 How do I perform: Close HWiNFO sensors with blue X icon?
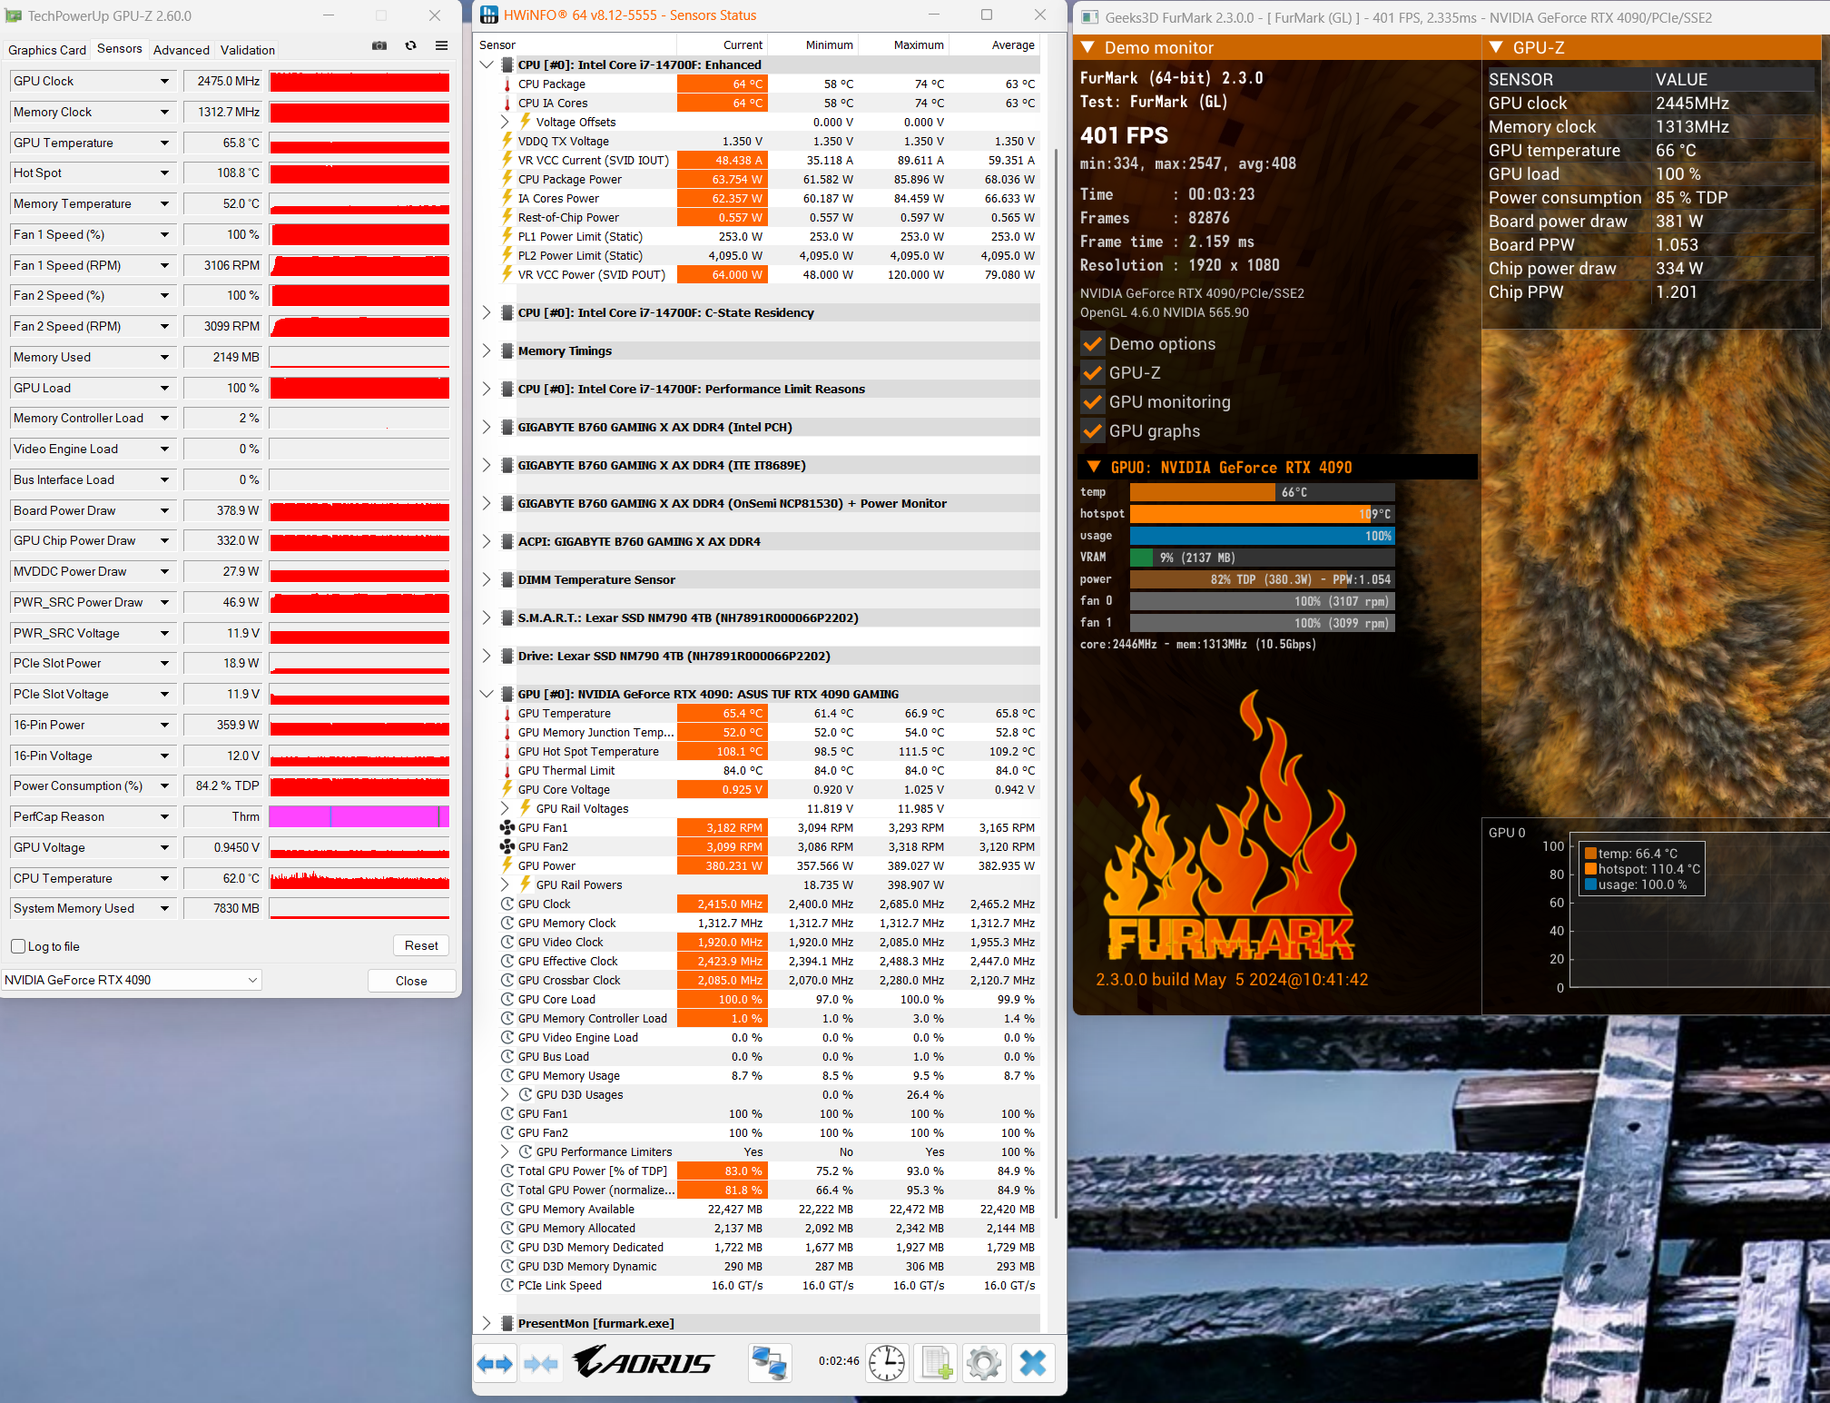point(1033,1363)
